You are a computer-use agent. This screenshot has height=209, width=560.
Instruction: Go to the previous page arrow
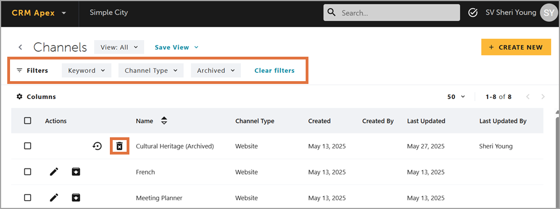tap(528, 97)
